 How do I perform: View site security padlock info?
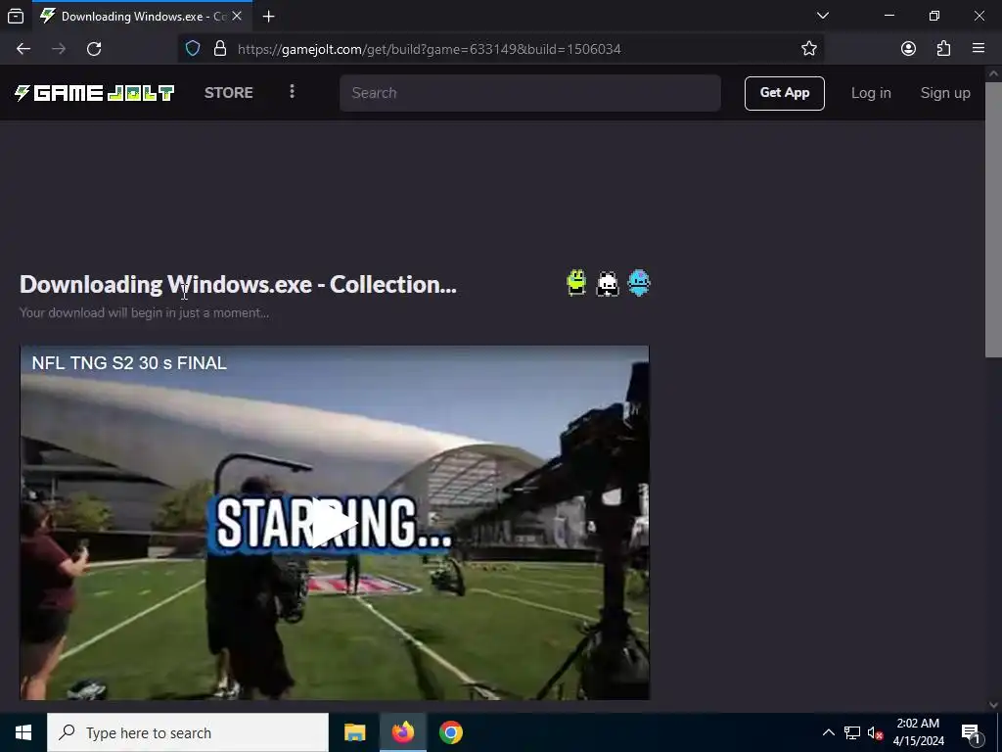pyautogui.click(x=220, y=49)
